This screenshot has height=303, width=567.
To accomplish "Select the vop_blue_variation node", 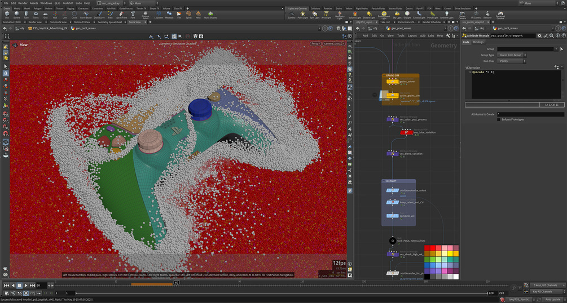I will pos(406,132).
